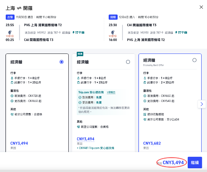Click the checked baggage icon 2 × 23公斤

pos(145,82)
